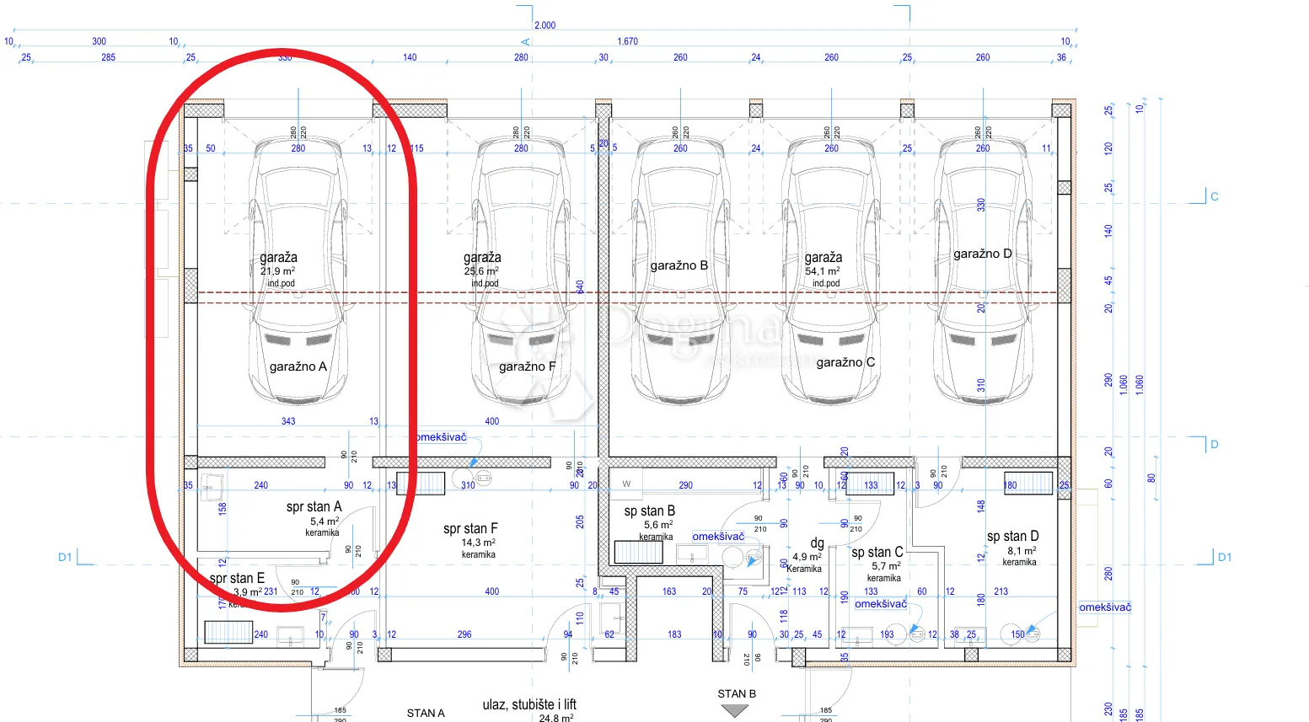1309x722 pixels.
Task: Click the 343 dimension in garažno A
Action: pyautogui.click(x=288, y=421)
